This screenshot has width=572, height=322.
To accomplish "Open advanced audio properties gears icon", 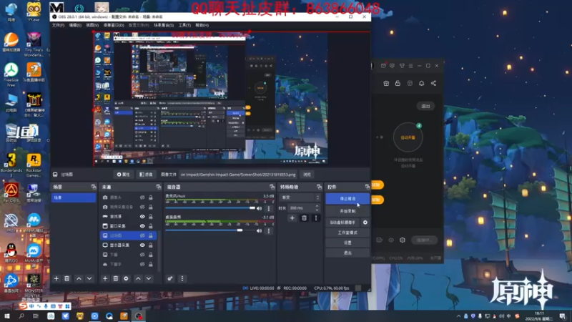I will 170,278.
